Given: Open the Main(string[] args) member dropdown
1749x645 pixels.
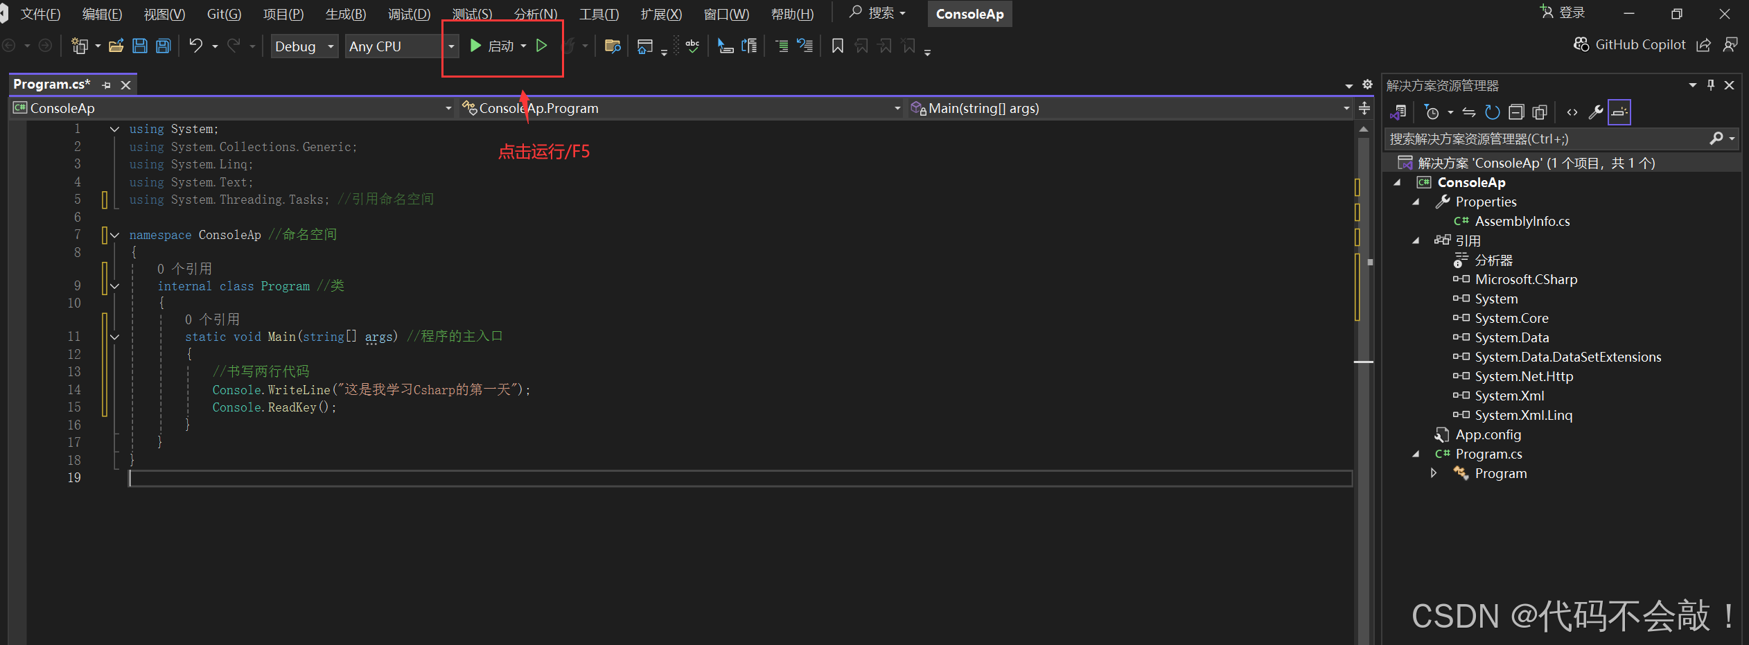Looking at the screenshot, I should (1130, 108).
